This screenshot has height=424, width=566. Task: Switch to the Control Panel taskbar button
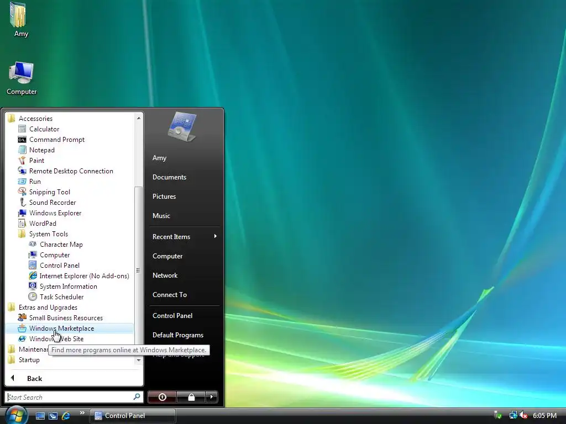(x=132, y=416)
